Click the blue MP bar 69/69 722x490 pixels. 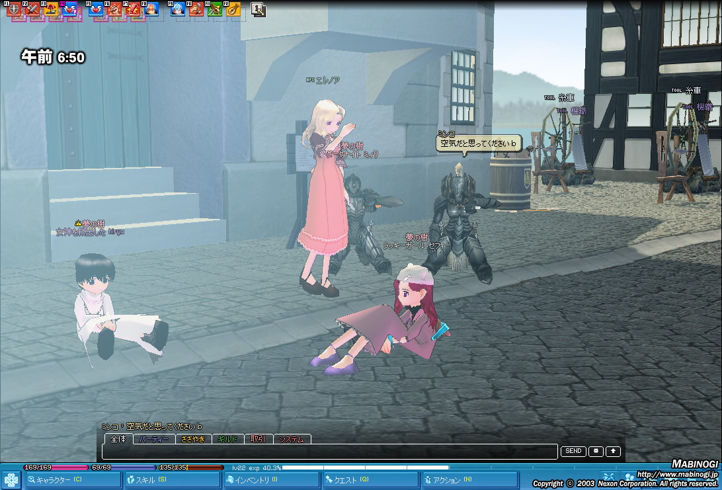124,468
